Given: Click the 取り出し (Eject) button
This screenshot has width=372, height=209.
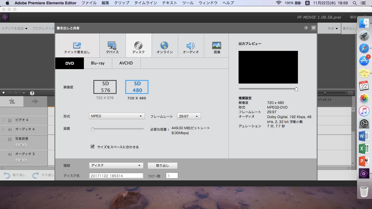Looking at the screenshot, I should tap(163, 165).
